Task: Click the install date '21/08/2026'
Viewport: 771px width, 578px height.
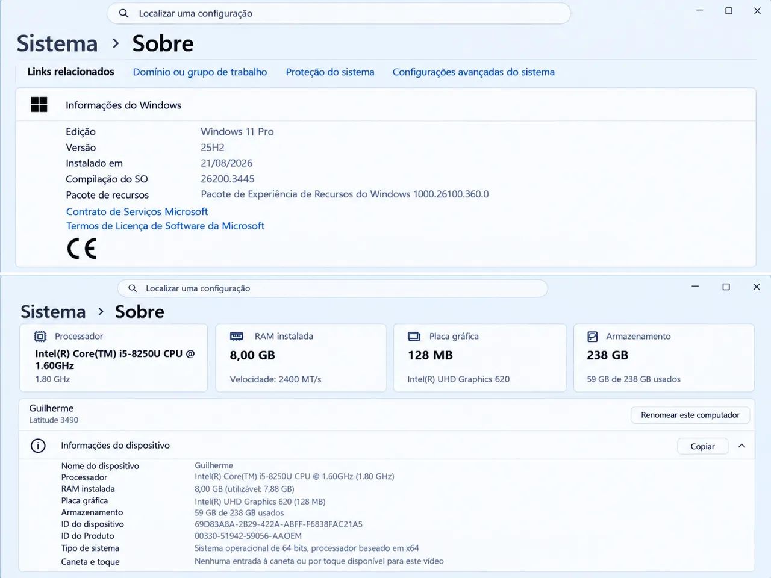Action: click(226, 163)
